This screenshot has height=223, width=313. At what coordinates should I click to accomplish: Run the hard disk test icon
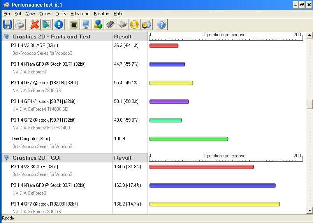click(122, 25)
